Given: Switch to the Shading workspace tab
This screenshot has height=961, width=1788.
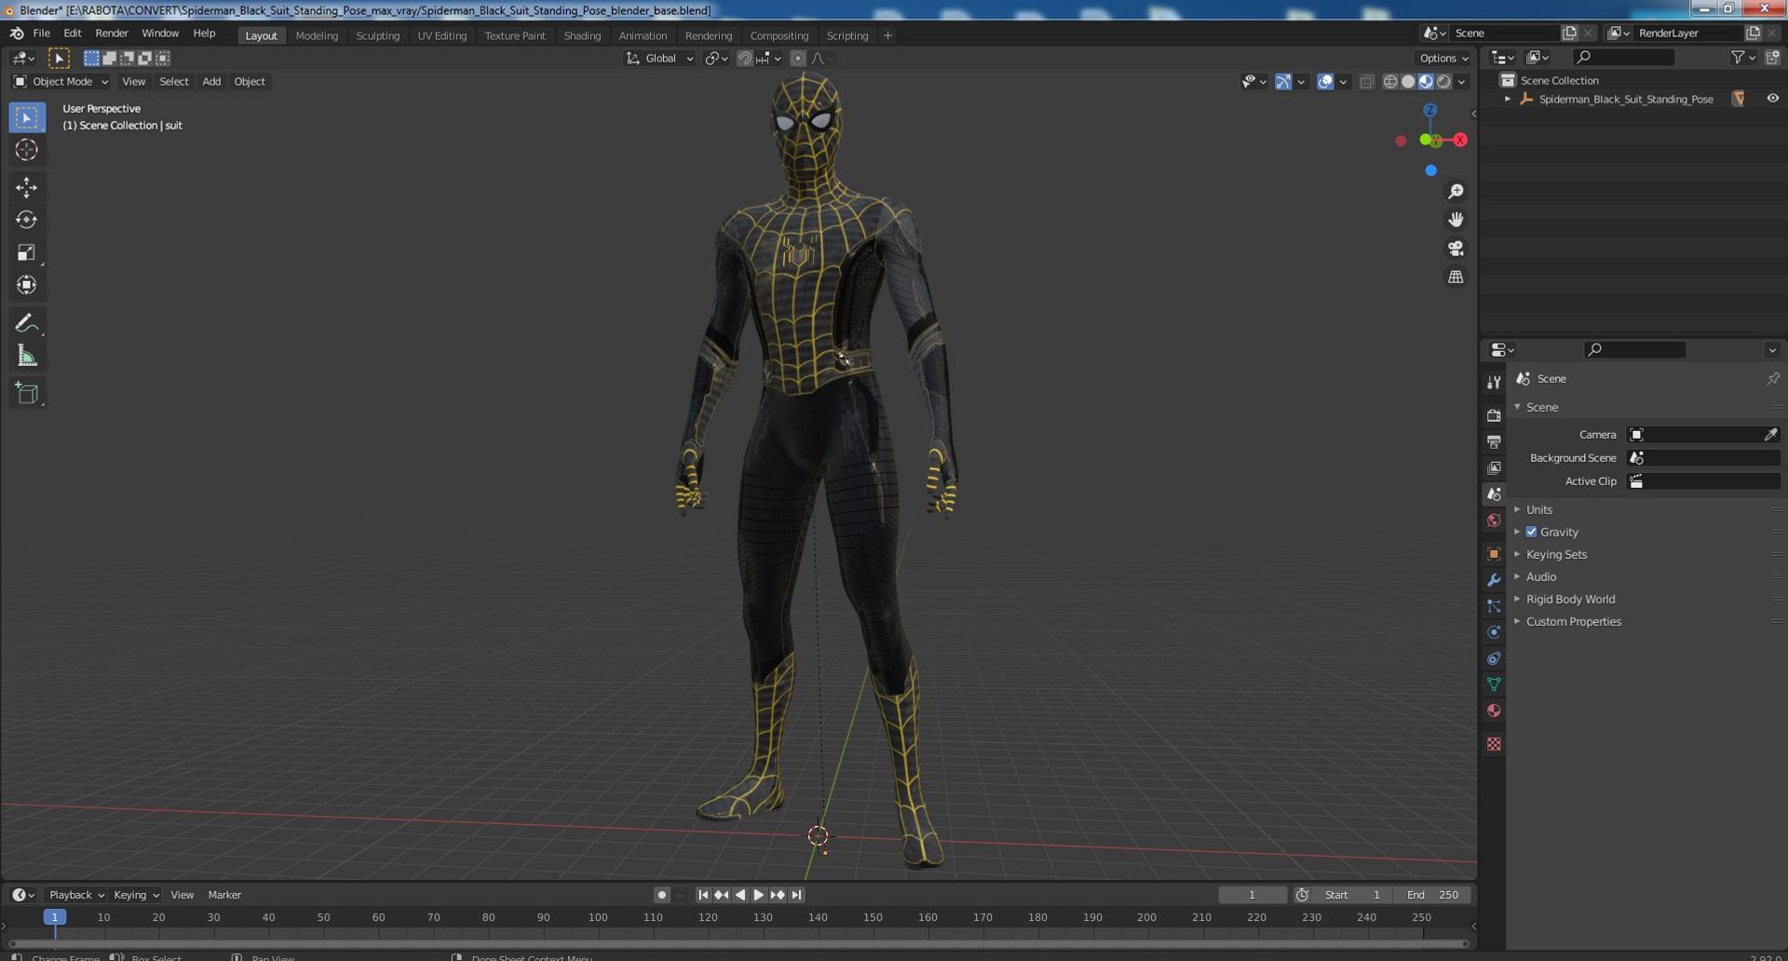Looking at the screenshot, I should (x=582, y=35).
